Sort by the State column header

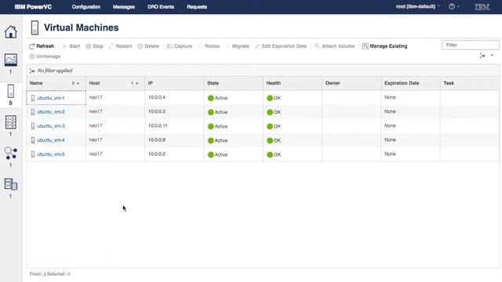point(234,83)
